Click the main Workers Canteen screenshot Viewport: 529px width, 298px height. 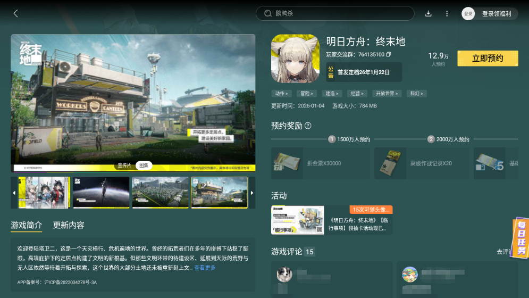point(133,103)
